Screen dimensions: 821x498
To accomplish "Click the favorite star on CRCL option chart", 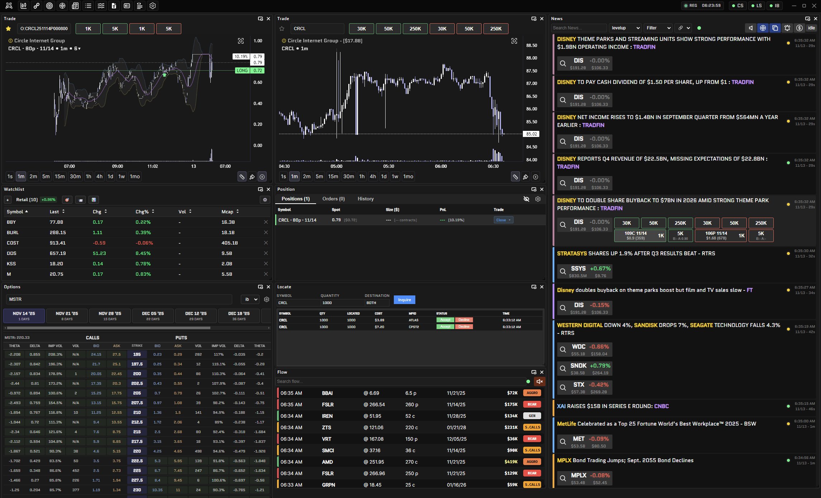I will [x=9, y=29].
